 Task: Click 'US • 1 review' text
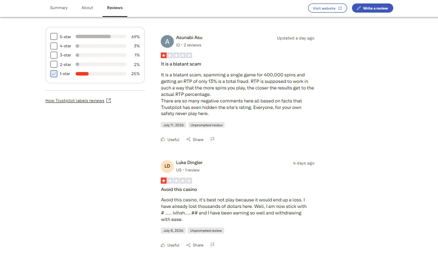(188, 170)
